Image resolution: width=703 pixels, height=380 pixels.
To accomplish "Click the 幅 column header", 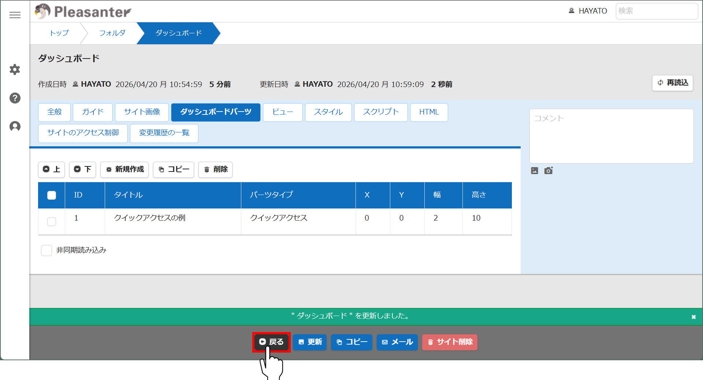I will click(x=443, y=195).
